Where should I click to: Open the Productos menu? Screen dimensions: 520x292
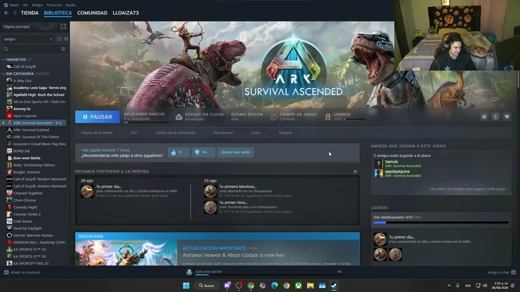[x=54, y=5]
